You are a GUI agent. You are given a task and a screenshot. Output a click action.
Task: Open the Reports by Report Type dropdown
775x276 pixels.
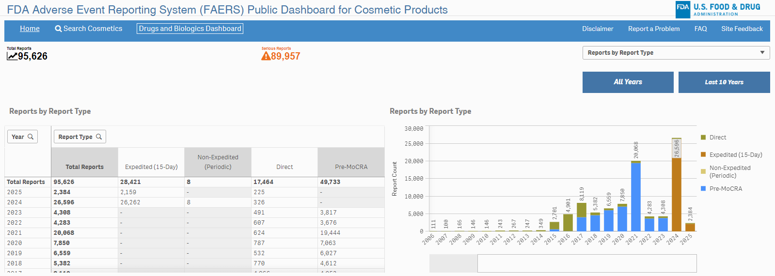[676, 53]
